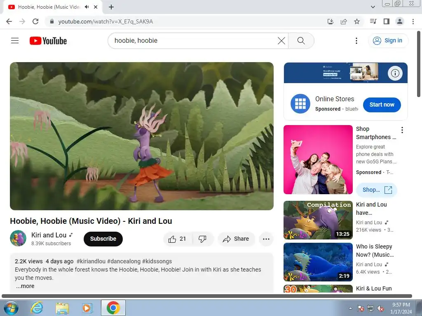
Task: Go back in browser
Action: 9,21
